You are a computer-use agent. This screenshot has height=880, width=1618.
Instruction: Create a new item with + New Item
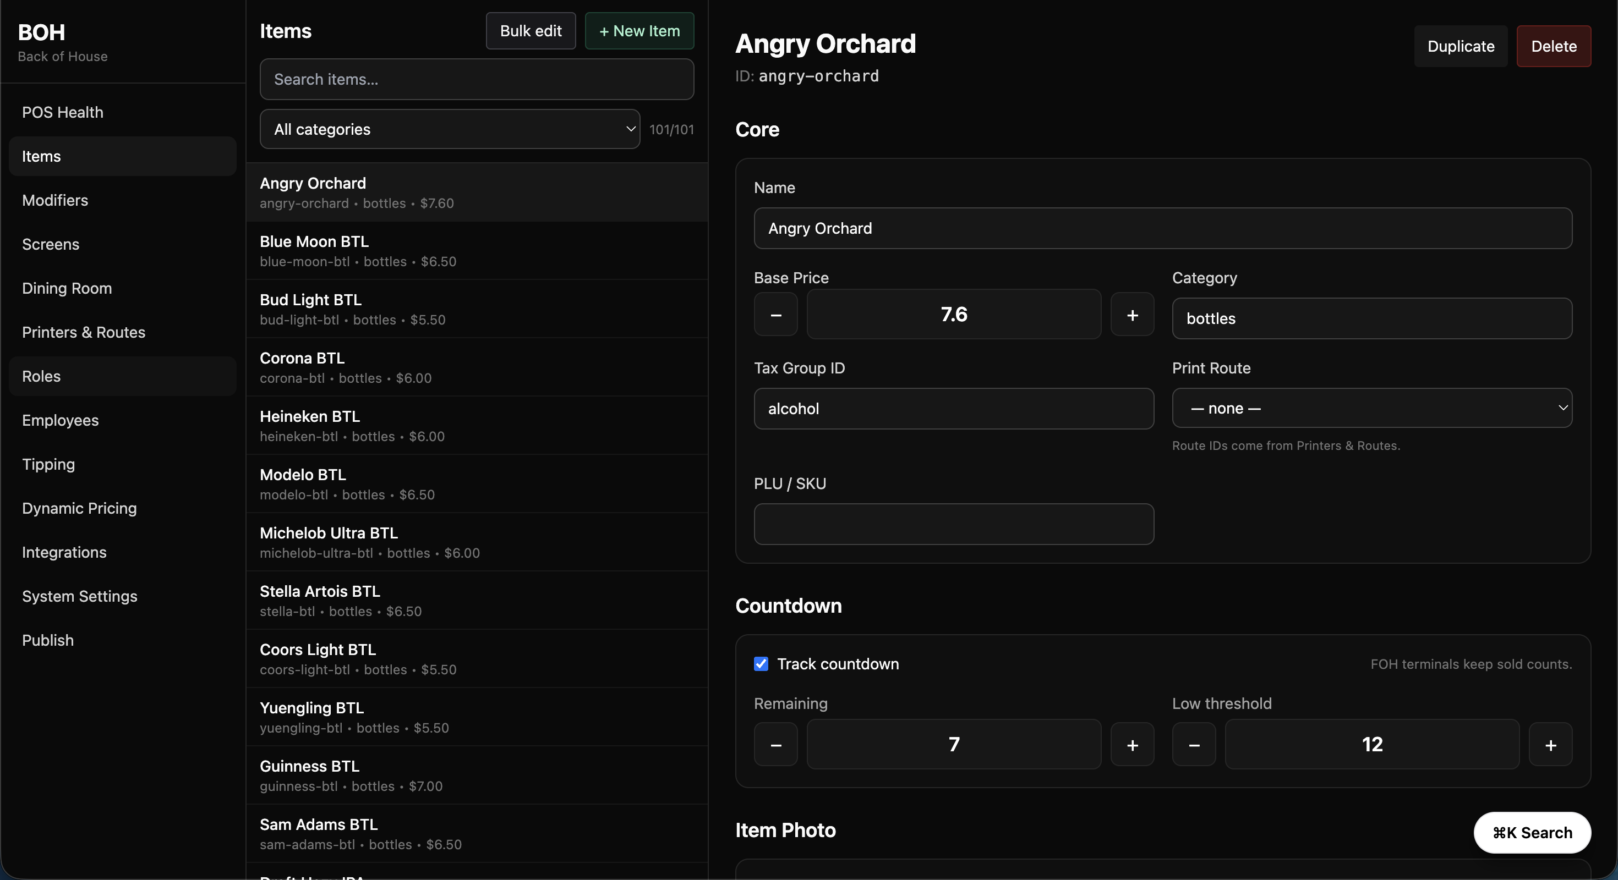tap(639, 31)
